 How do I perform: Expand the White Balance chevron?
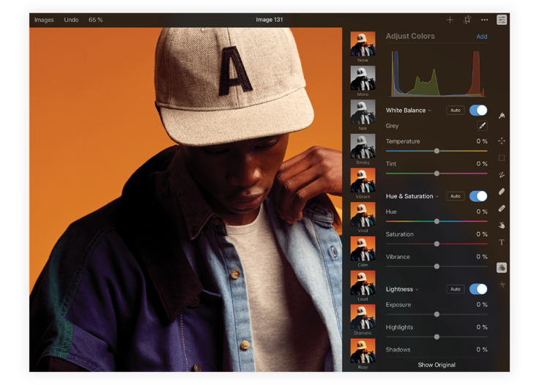tap(430, 111)
